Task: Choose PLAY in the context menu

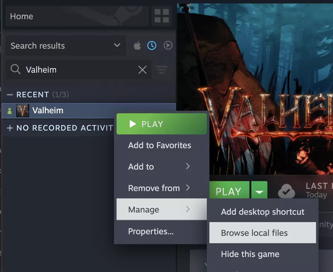Action: (162, 124)
